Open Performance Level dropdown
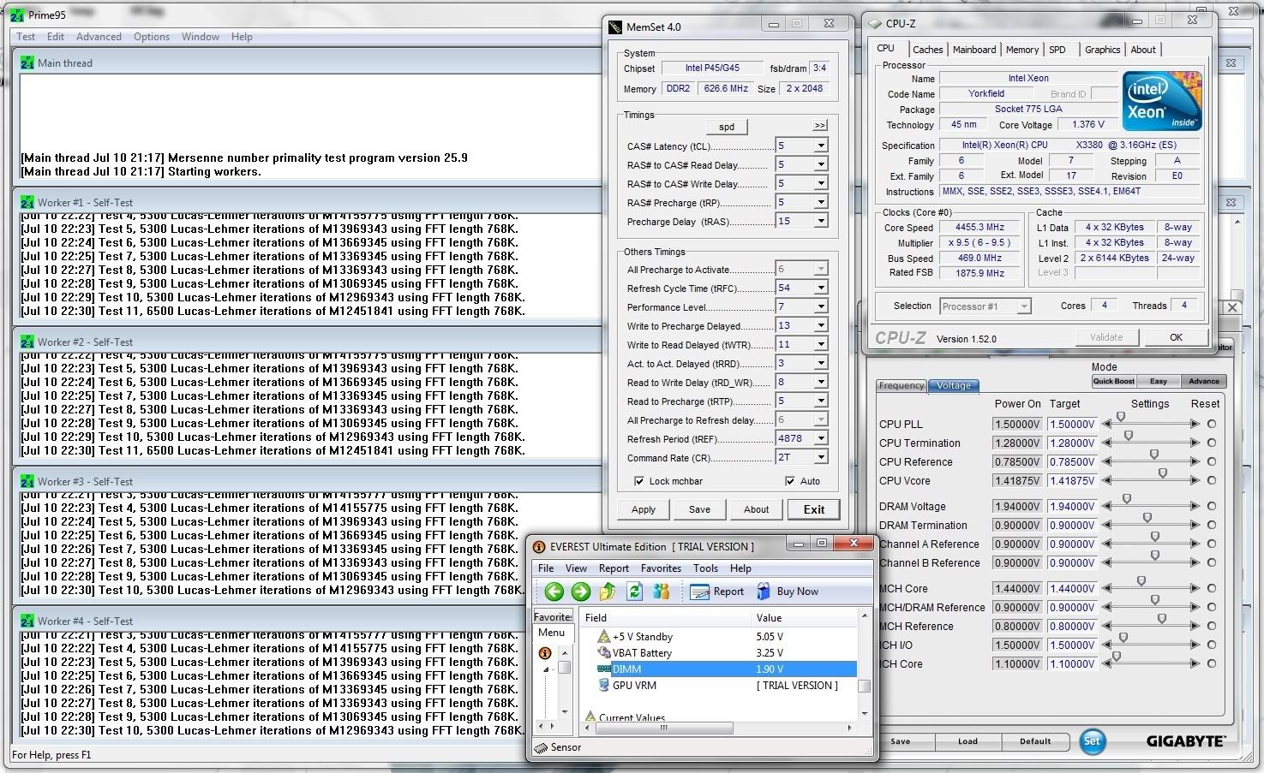Image resolution: width=1264 pixels, height=773 pixels. click(x=821, y=306)
